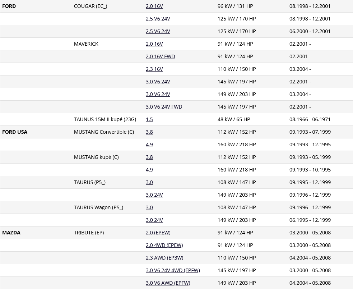Click the 2.0 16V FWD link
This screenshot has height=293, width=353.
(160, 56)
